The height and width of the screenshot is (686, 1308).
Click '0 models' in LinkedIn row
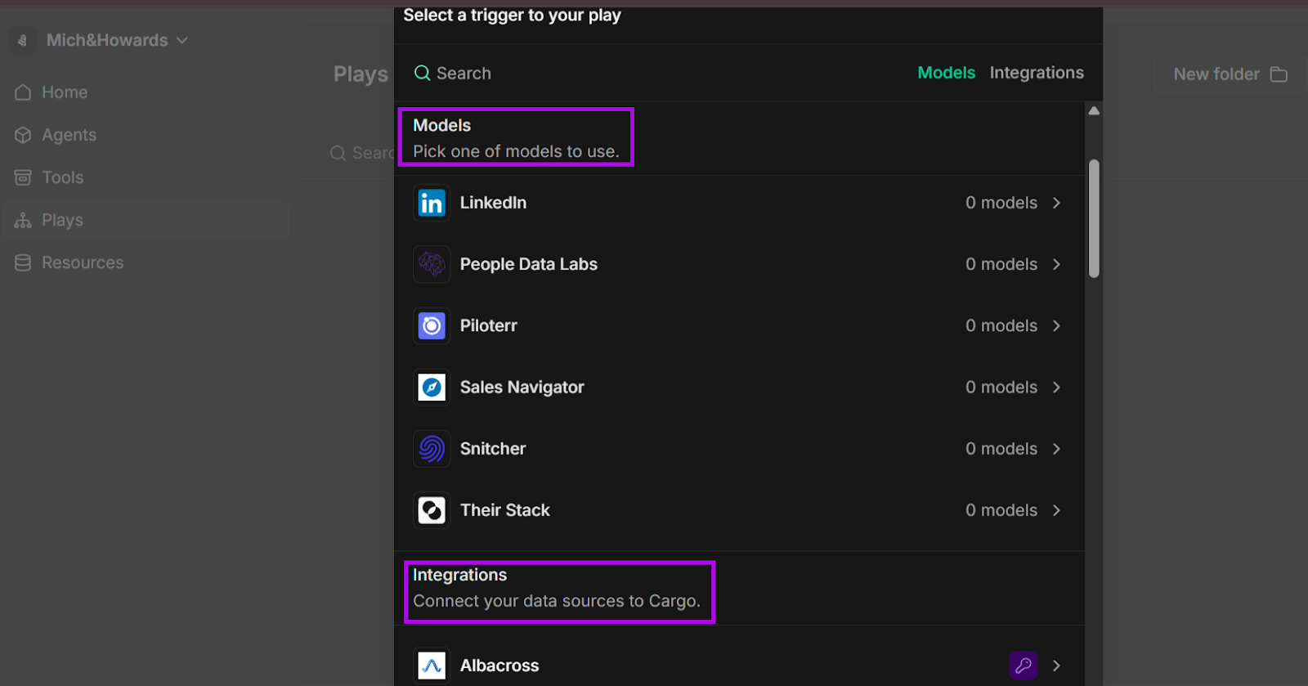tap(1001, 203)
